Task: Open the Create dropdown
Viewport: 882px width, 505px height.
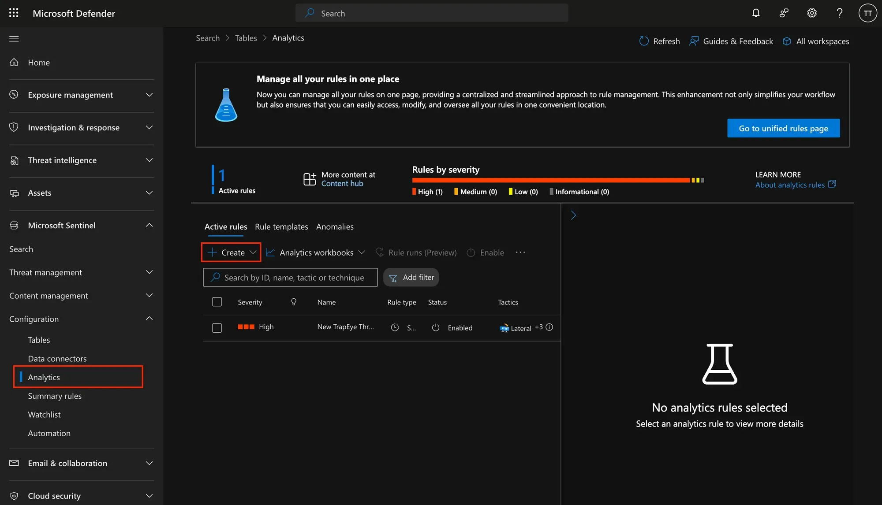Action: pyautogui.click(x=232, y=252)
